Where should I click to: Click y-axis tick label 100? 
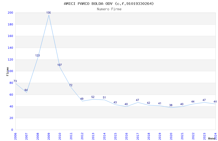(11, 71)
